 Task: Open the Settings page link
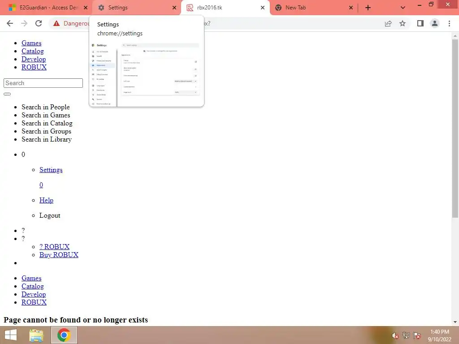click(x=51, y=170)
